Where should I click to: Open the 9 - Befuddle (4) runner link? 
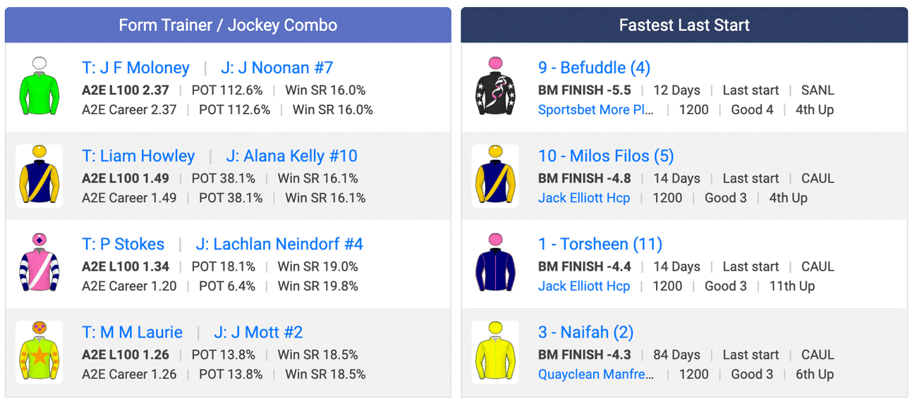click(594, 68)
